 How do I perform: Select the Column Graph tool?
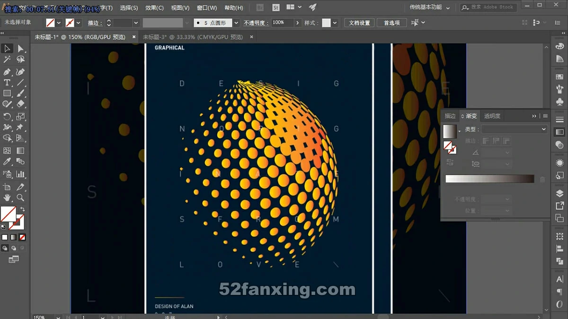pyautogui.click(x=20, y=174)
